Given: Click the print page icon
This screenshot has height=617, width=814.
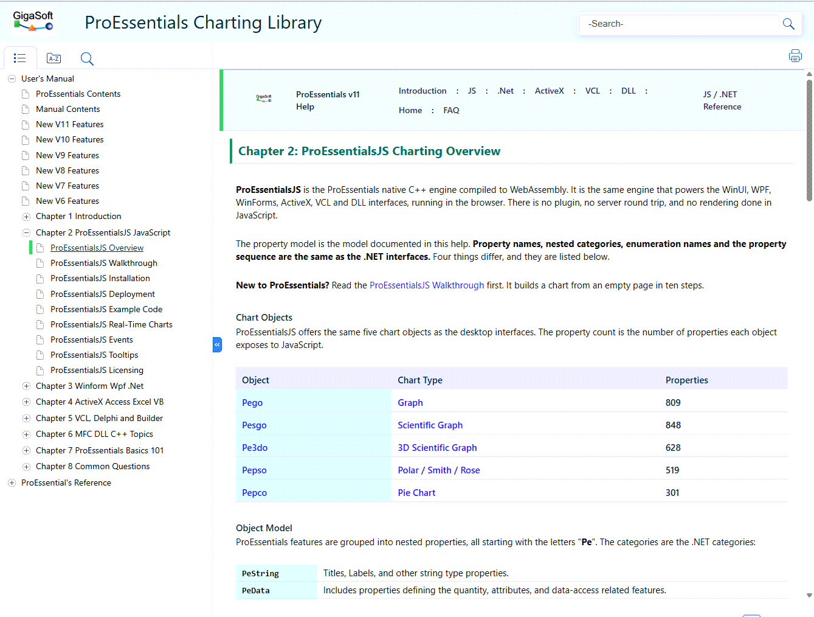Looking at the screenshot, I should (795, 56).
